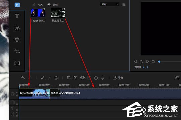Click the timeline playhead at 00:00:00.00

(19, 87)
